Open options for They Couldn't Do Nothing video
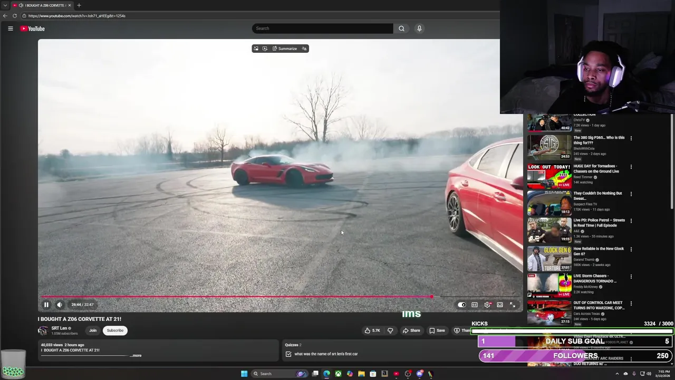The image size is (675, 380). tap(631, 194)
